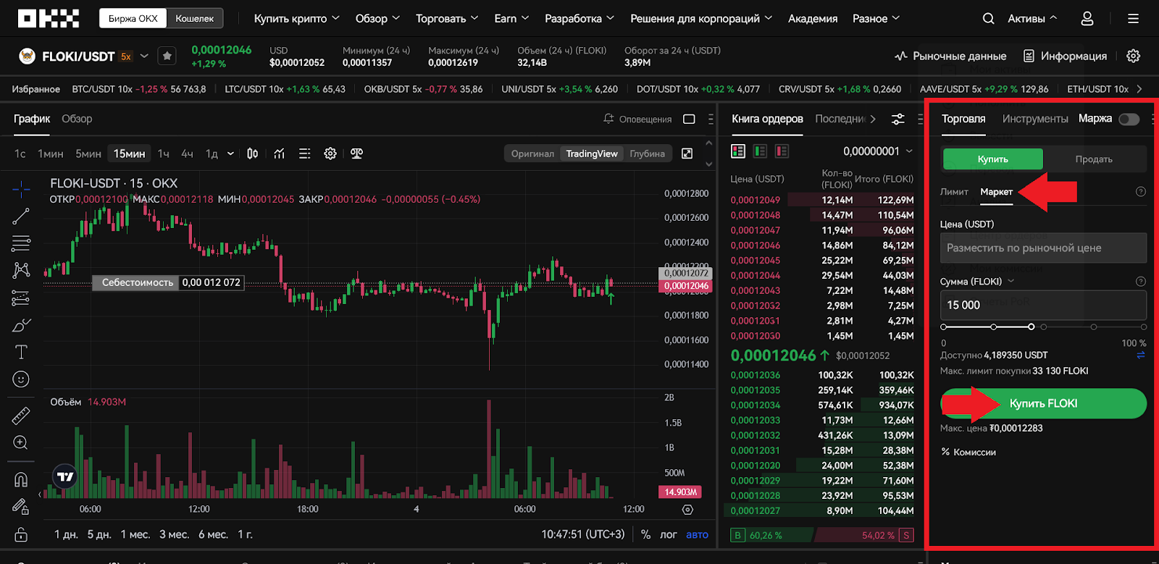Select the Fibonacci retracement tool
Screen dimensions: 1159x564
[21, 243]
